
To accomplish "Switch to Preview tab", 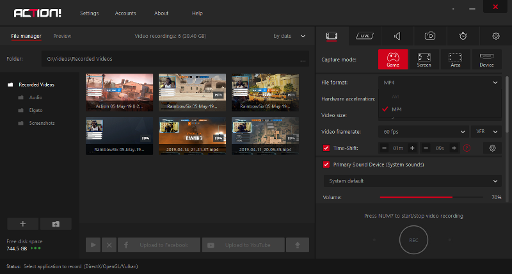I will [x=62, y=36].
